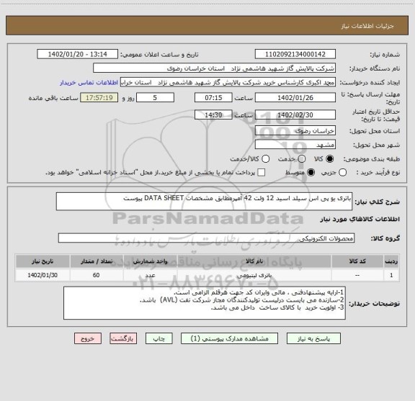The height and width of the screenshot is (401, 415).
Task: Click the خروج exit button
Action: 88,338
